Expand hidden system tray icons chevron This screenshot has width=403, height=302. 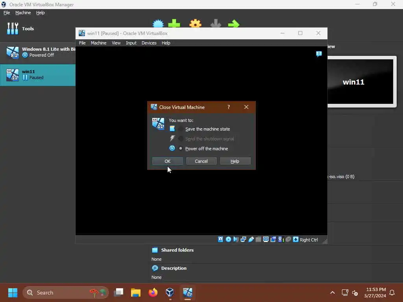(332, 293)
